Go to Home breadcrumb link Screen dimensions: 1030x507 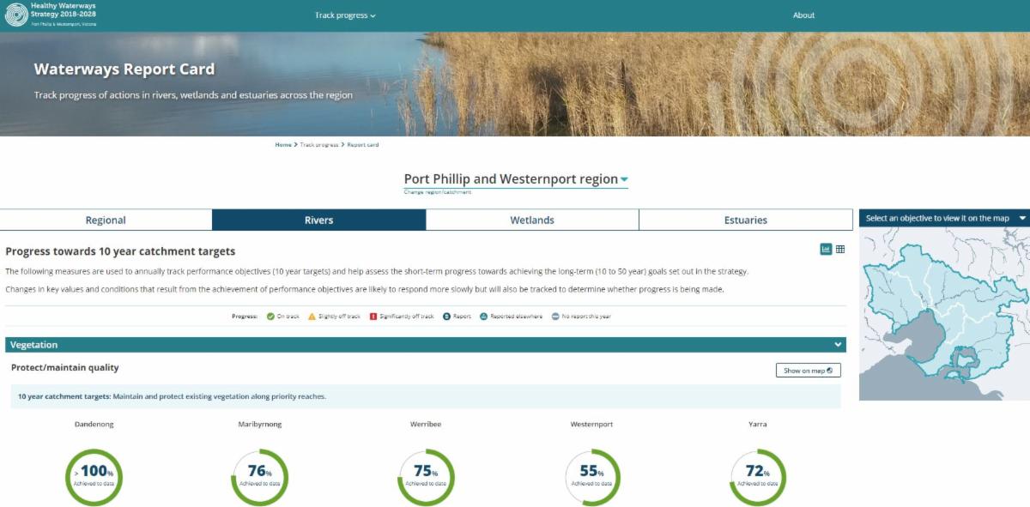(283, 145)
